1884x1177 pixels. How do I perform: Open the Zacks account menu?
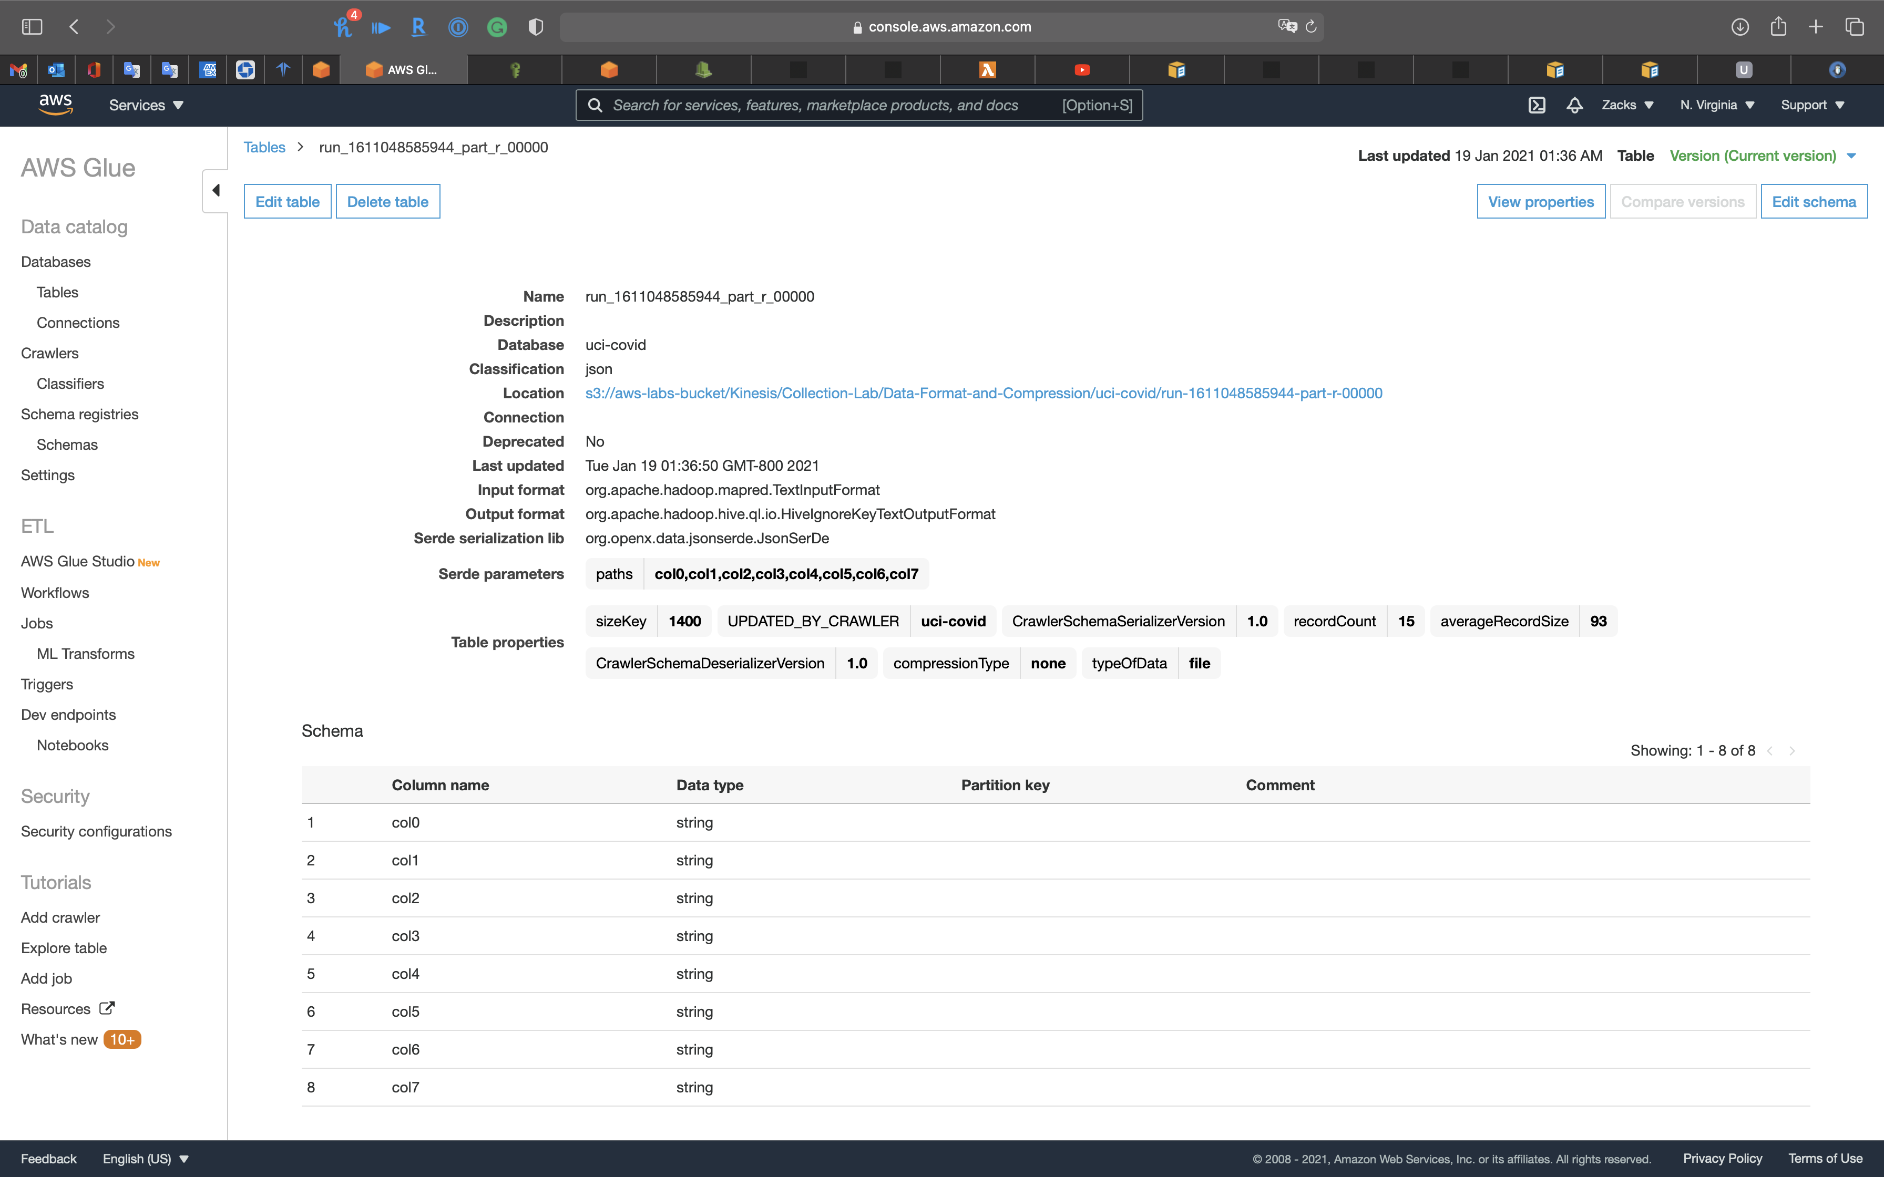1627,105
